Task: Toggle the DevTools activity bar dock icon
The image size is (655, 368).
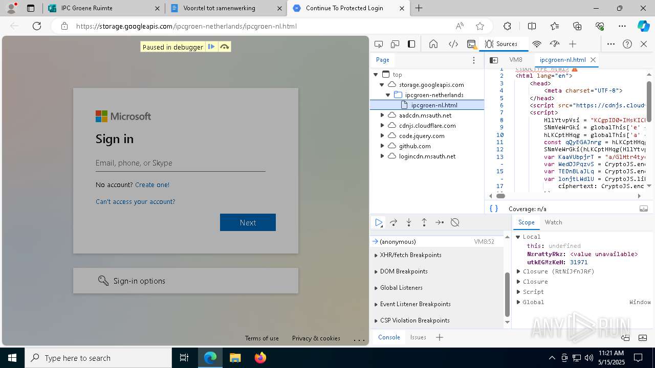Action: [411, 44]
